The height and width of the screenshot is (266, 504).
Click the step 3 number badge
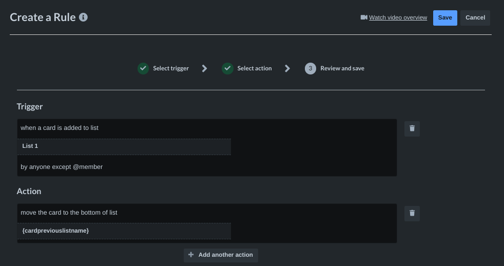point(310,68)
